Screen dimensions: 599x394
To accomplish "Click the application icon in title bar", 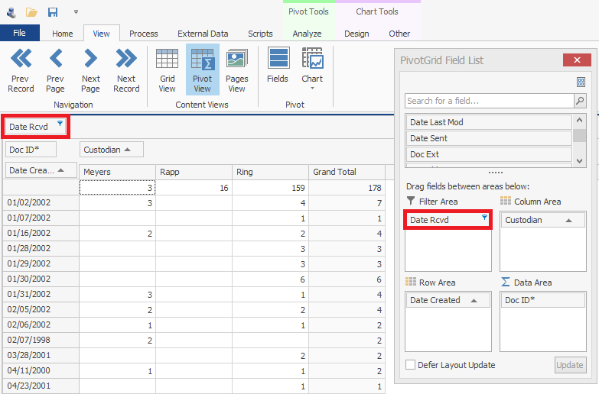I will tap(11, 12).
